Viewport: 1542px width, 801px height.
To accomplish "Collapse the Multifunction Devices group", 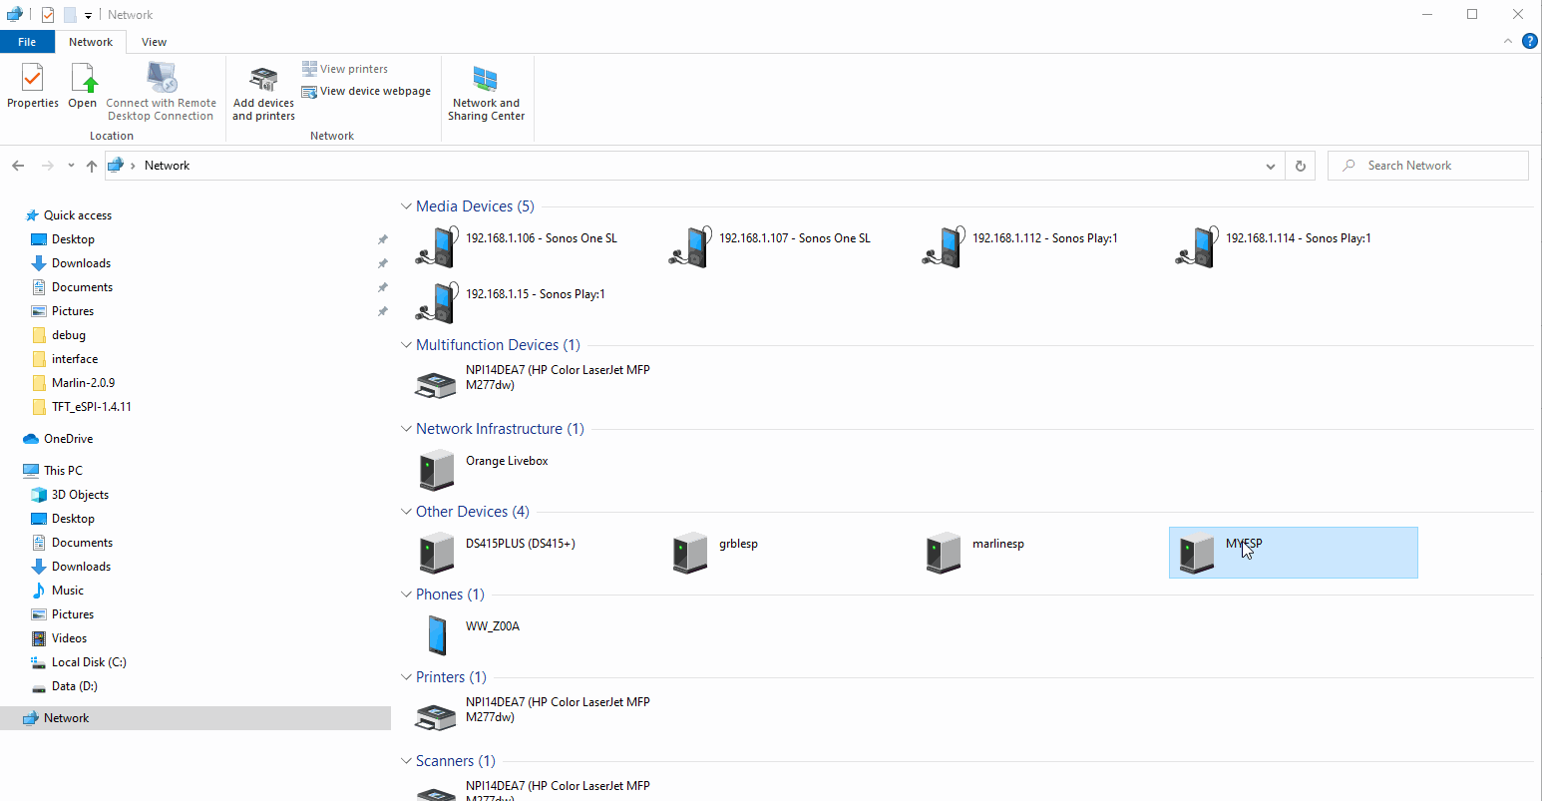I will pyautogui.click(x=406, y=345).
